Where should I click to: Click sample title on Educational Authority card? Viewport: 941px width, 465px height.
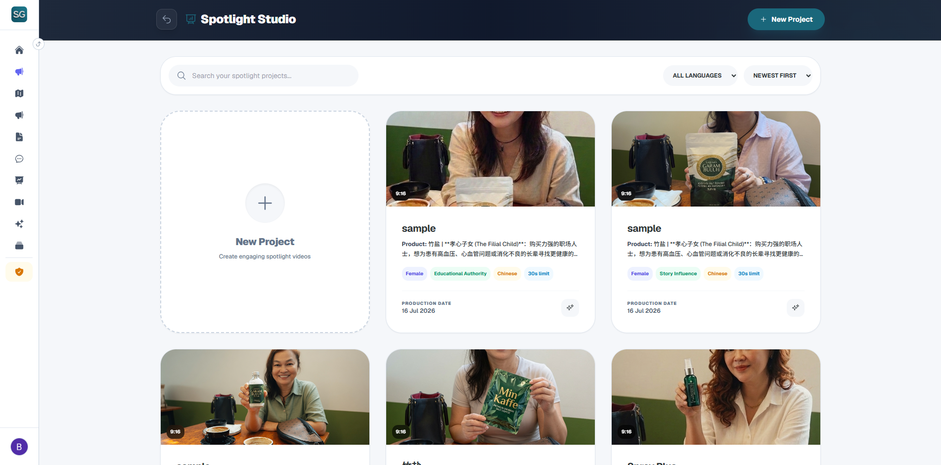coord(419,228)
